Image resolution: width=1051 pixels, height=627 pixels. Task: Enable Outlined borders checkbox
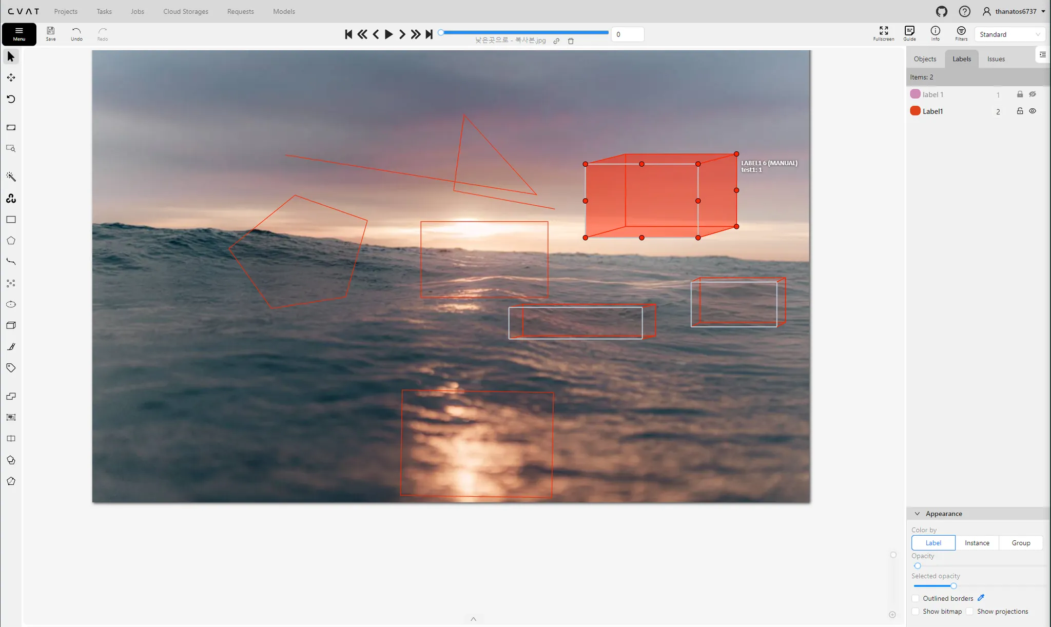(915, 598)
